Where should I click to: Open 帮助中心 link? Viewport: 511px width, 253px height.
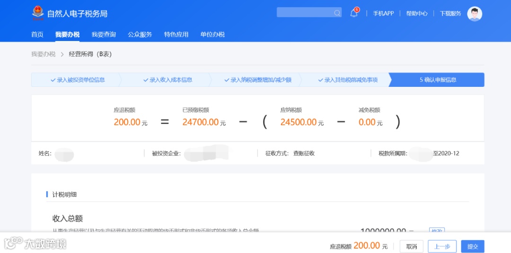[x=417, y=13]
